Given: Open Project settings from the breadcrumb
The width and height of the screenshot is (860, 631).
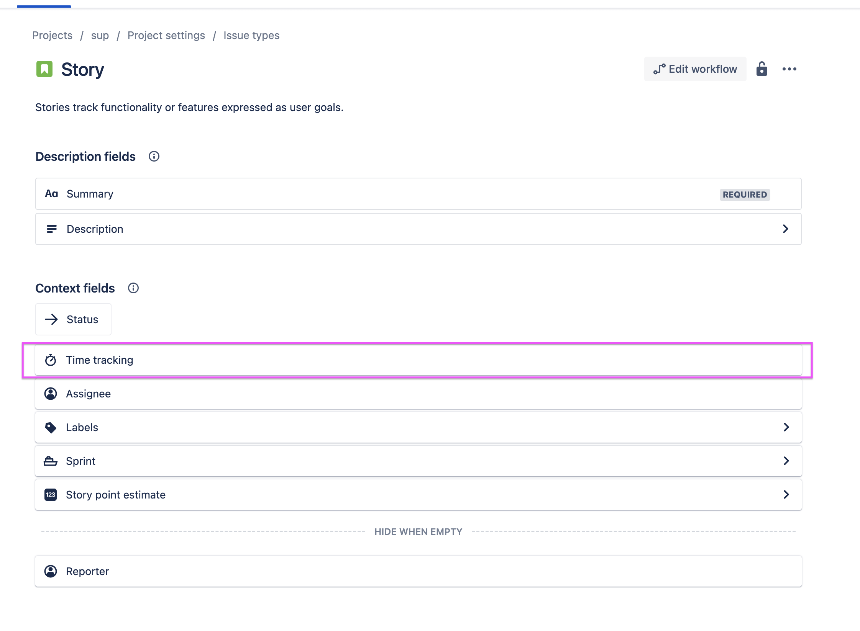Looking at the screenshot, I should [166, 35].
